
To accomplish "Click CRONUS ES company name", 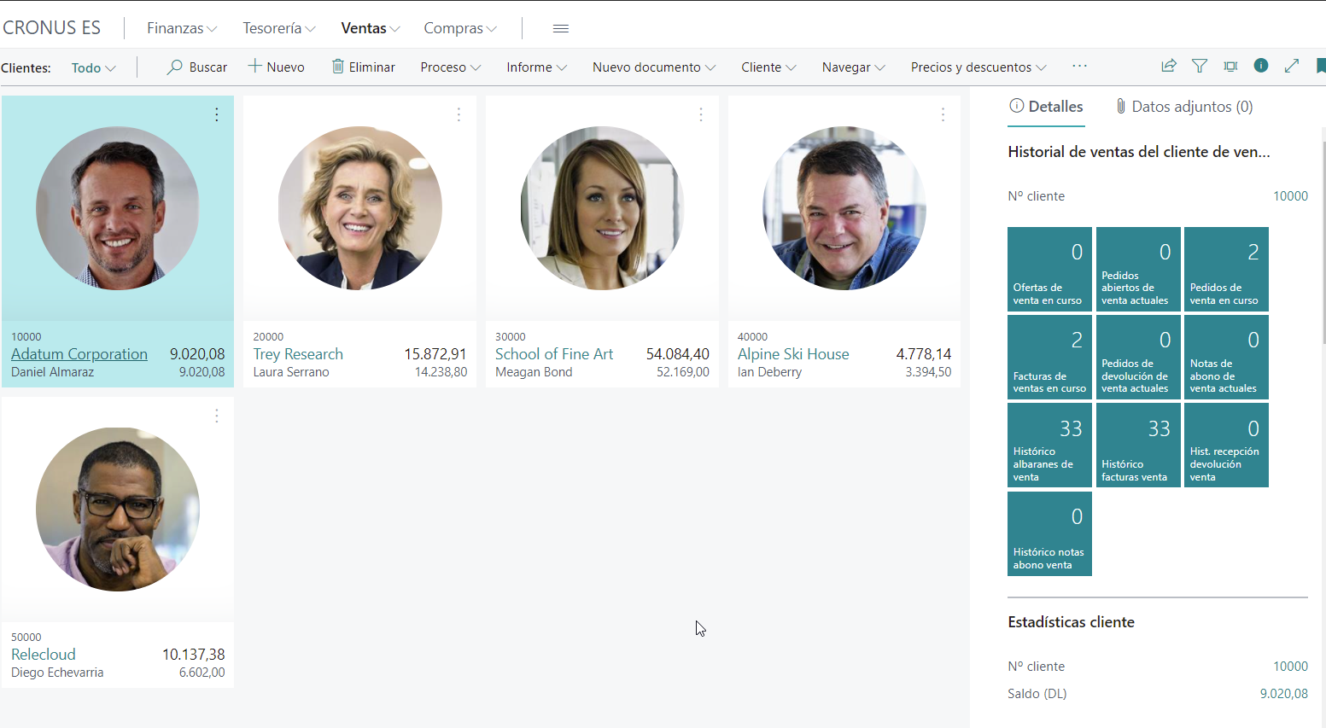I will tap(51, 27).
